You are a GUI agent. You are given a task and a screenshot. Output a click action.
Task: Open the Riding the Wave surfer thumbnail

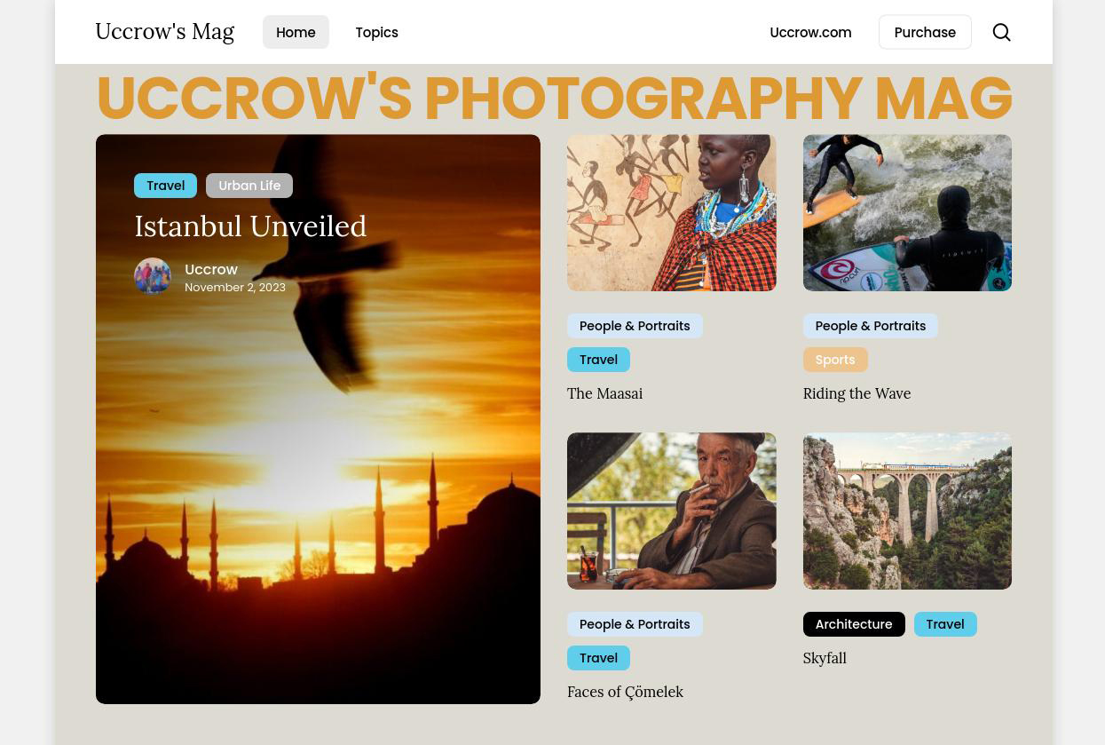point(907,213)
